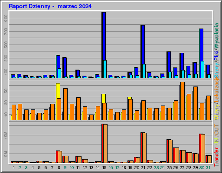Viewport: 222px width, 173px height.
Task: Click the title 'Raport Dzienny - marzec 2024'
Action: coord(50,6)
